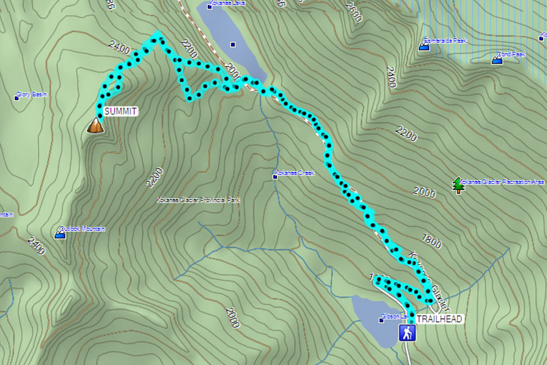The width and height of the screenshot is (547, 365).
Task: Click the Kokanee Glacier Provincial Park text
Action: 198,200
